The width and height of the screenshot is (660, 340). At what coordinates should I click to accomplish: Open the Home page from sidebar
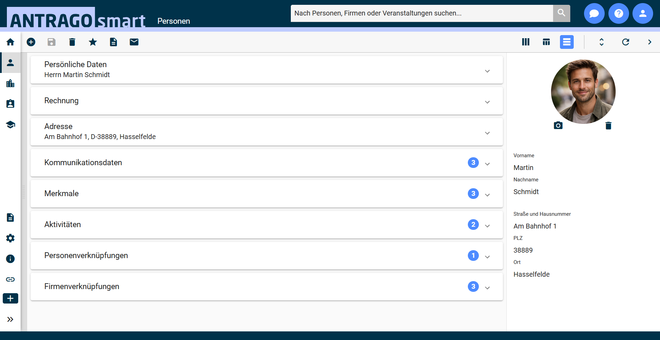point(10,42)
